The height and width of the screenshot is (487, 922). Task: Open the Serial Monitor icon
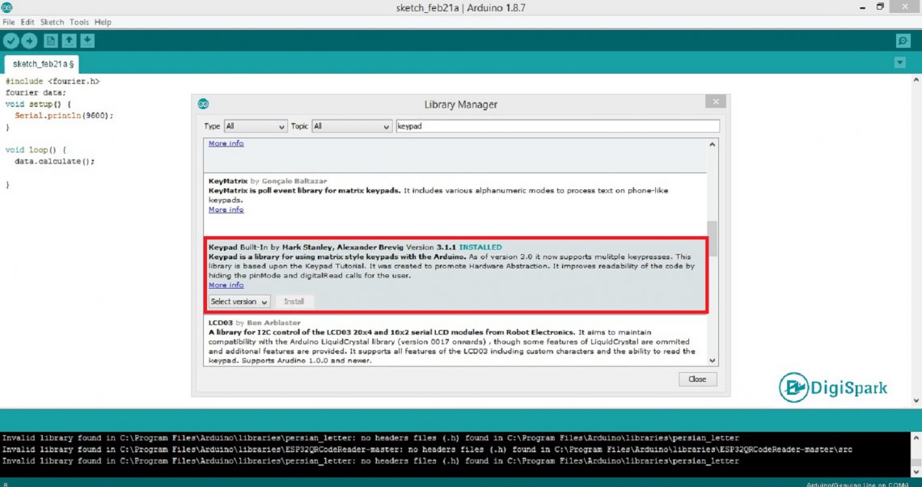point(903,41)
